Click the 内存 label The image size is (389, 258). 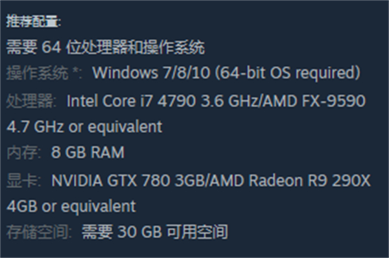point(22,152)
